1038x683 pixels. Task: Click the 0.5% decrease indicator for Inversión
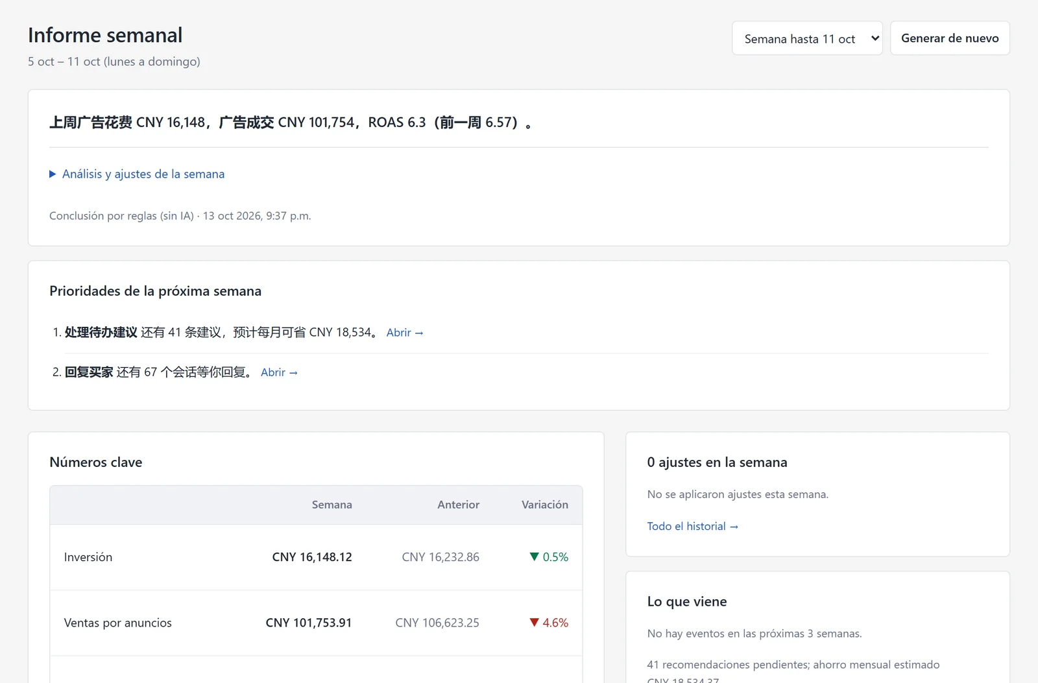[x=549, y=557]
